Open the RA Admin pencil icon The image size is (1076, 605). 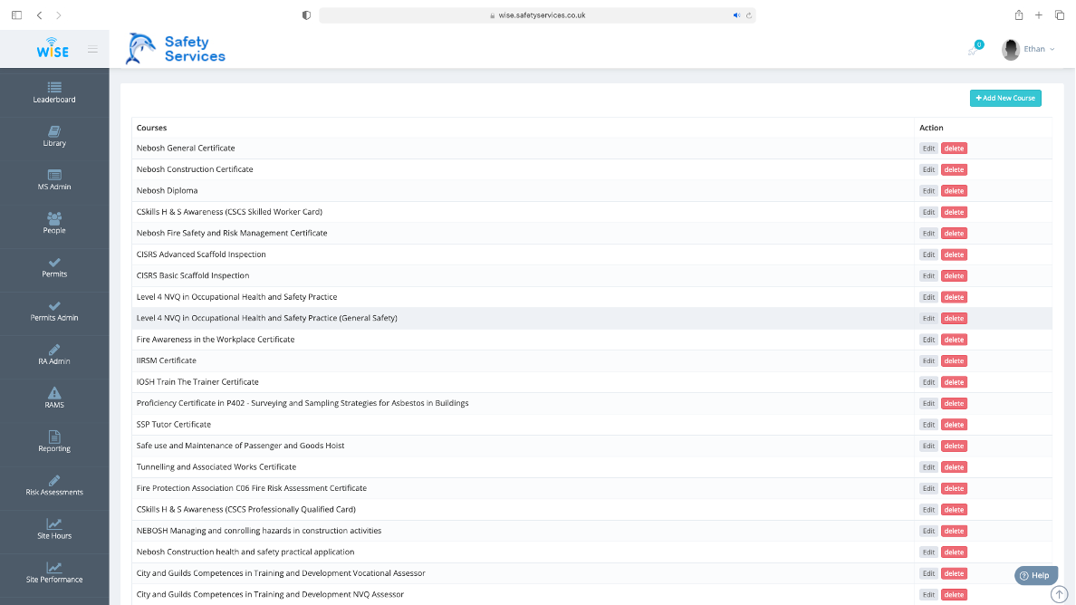pos(54,350)
